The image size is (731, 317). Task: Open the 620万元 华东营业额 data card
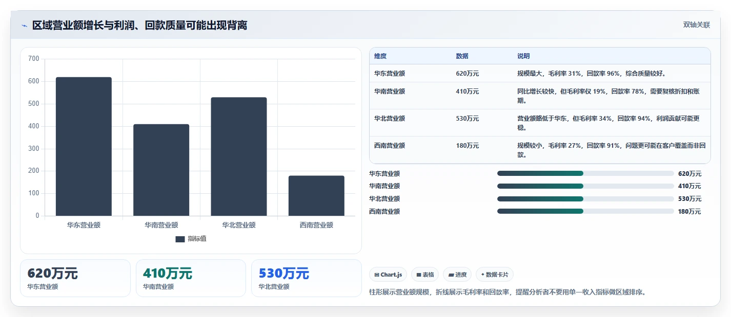[75, 278]
